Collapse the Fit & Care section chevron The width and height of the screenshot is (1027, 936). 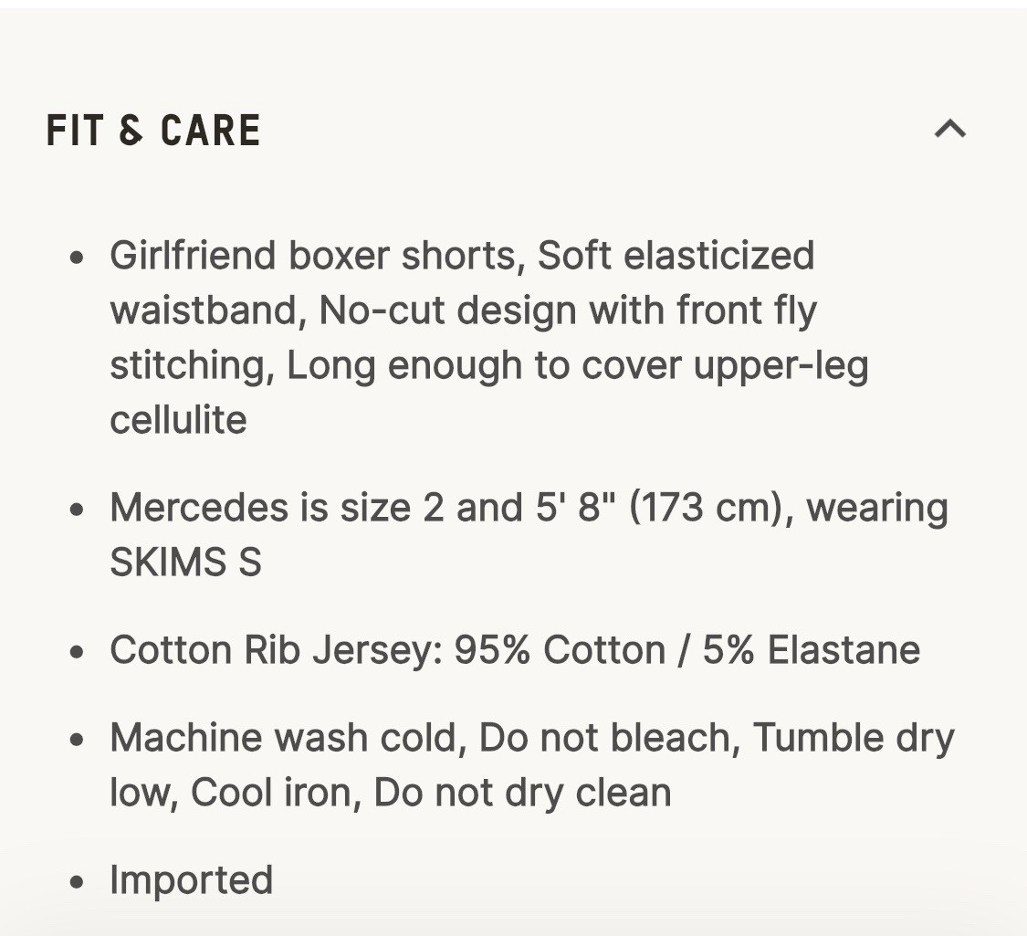coord(949,129)
